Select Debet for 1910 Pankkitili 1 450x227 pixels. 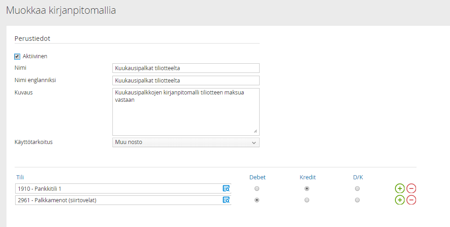coord(257,188)
